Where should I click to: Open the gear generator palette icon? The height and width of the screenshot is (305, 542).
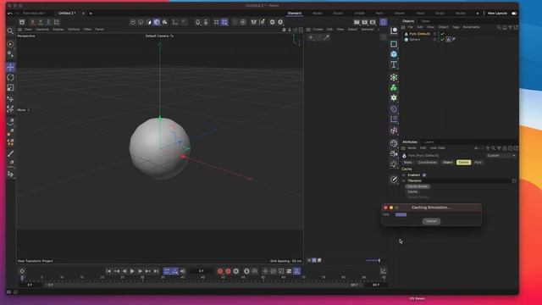394,98
